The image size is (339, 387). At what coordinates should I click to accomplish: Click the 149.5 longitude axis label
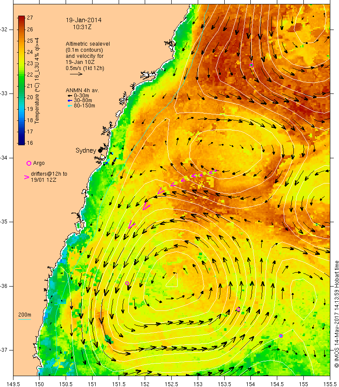pyautogui.click(x=13, y=384)
